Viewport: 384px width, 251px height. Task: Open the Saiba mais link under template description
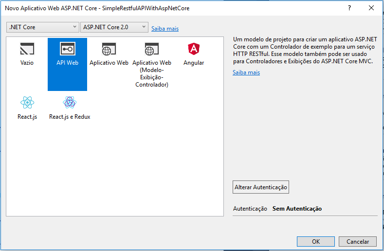coord(246,72)
